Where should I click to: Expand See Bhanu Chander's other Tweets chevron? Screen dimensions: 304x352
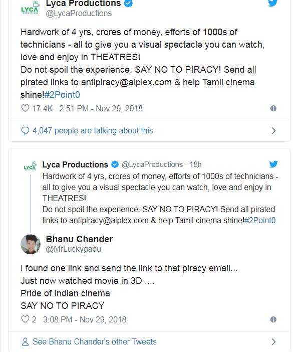(273, 341)
